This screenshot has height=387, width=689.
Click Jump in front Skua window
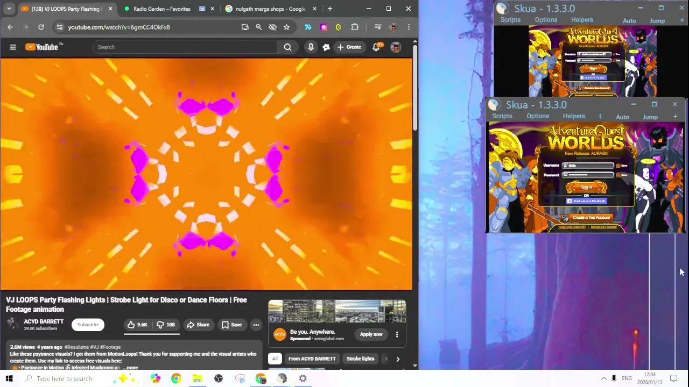[650, 117]
